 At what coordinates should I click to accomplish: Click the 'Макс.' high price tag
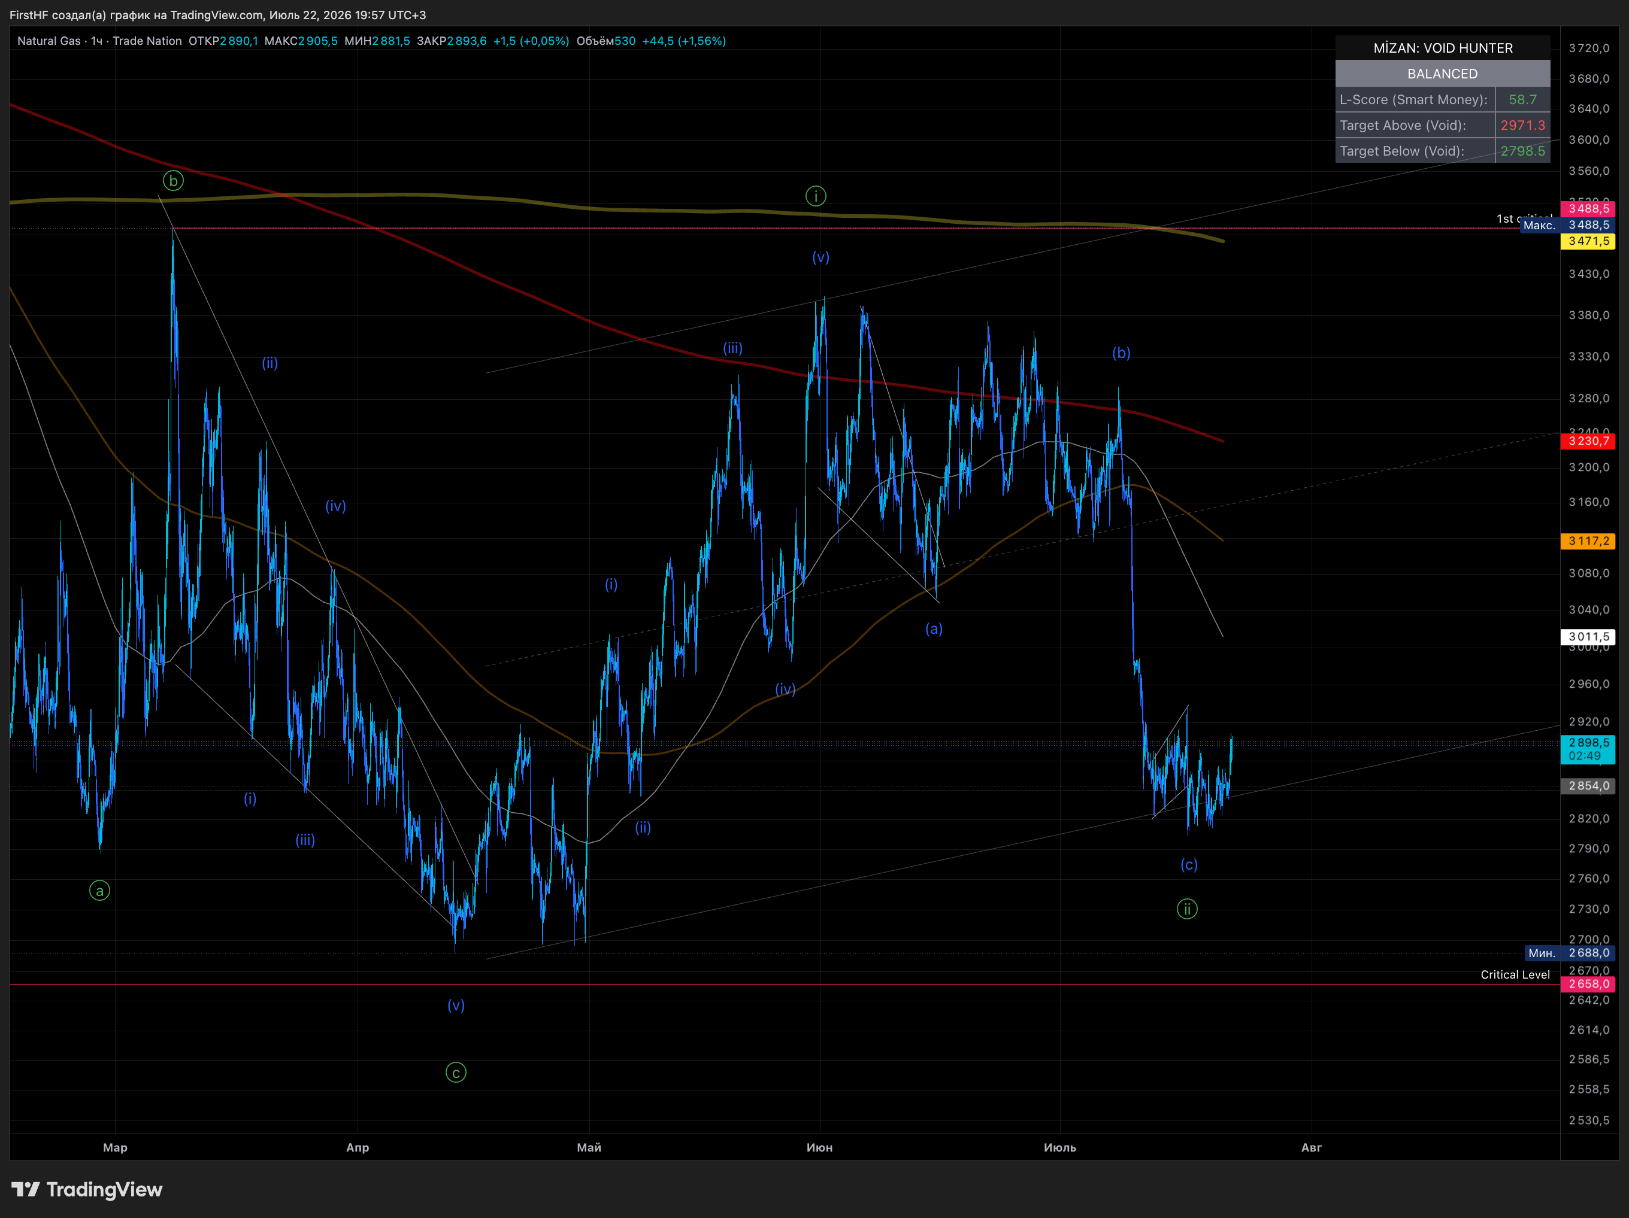[x=1539, y=225]
